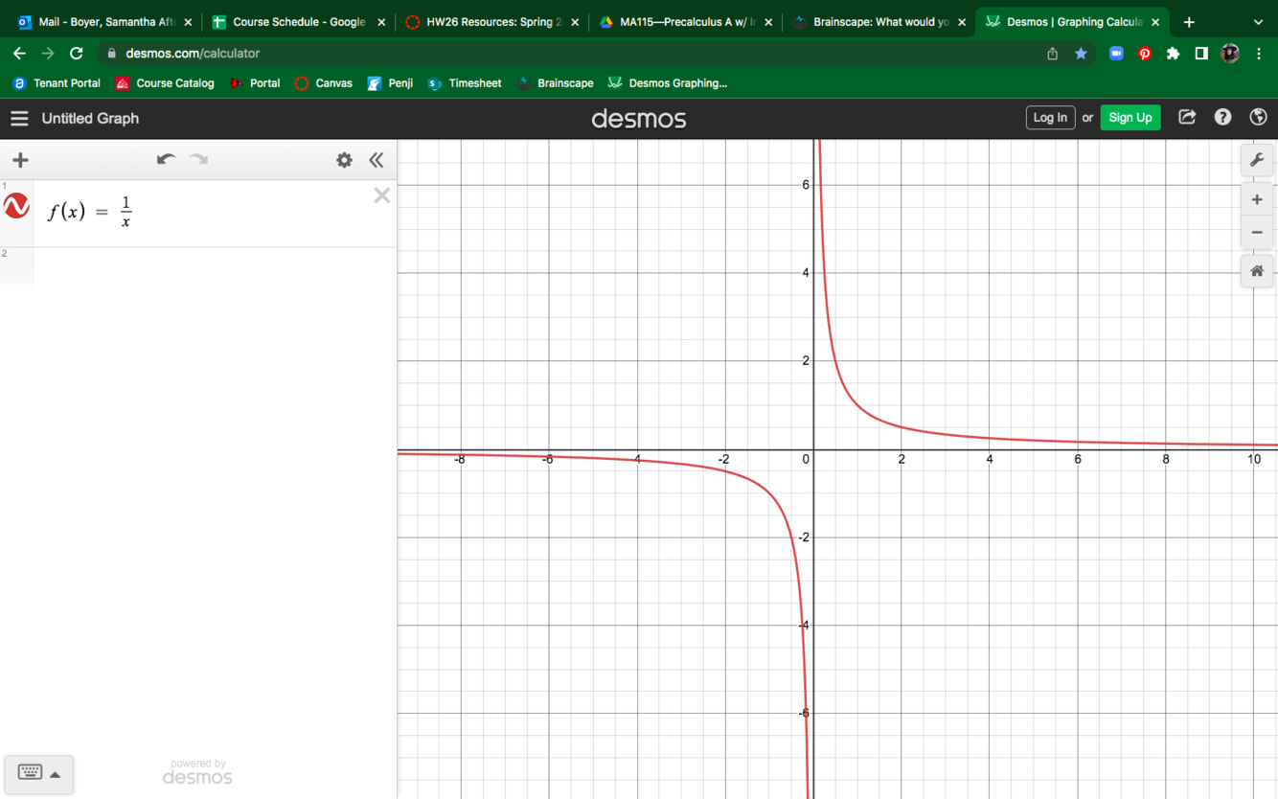Click the Log In button
1278x799 pixels.
click(x=1050, y=118)
